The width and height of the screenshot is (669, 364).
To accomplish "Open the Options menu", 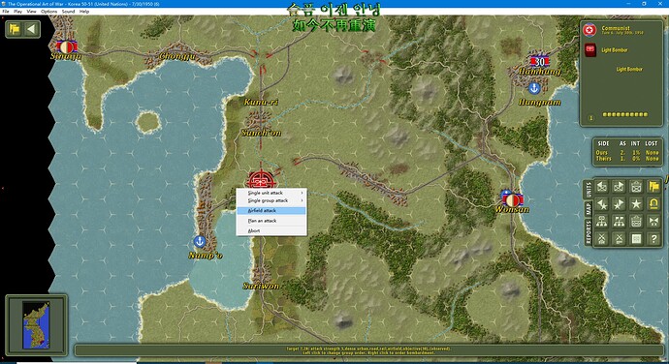I will 49,12.
